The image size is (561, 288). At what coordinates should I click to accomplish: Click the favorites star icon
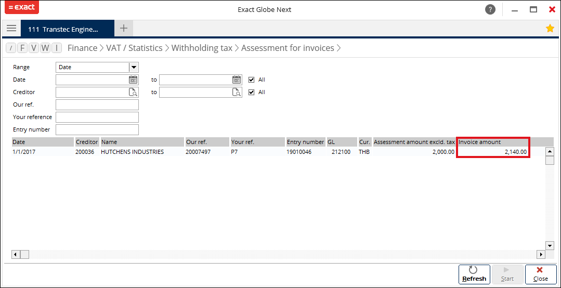[x=550, y=29]
